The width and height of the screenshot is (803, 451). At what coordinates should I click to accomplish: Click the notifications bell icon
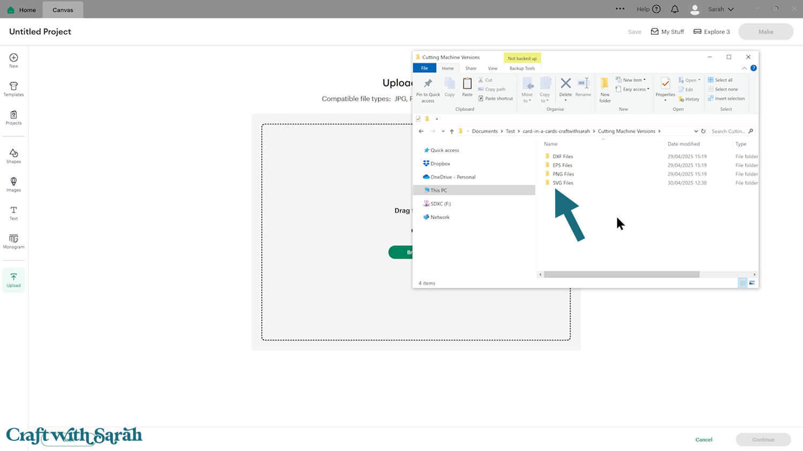pyautogui.click(x=675, y=9)
